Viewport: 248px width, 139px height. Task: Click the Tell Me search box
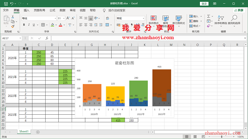click(117, 11)
